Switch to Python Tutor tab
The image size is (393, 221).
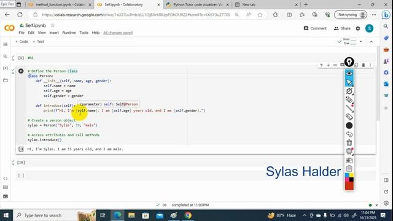point(198,4)
